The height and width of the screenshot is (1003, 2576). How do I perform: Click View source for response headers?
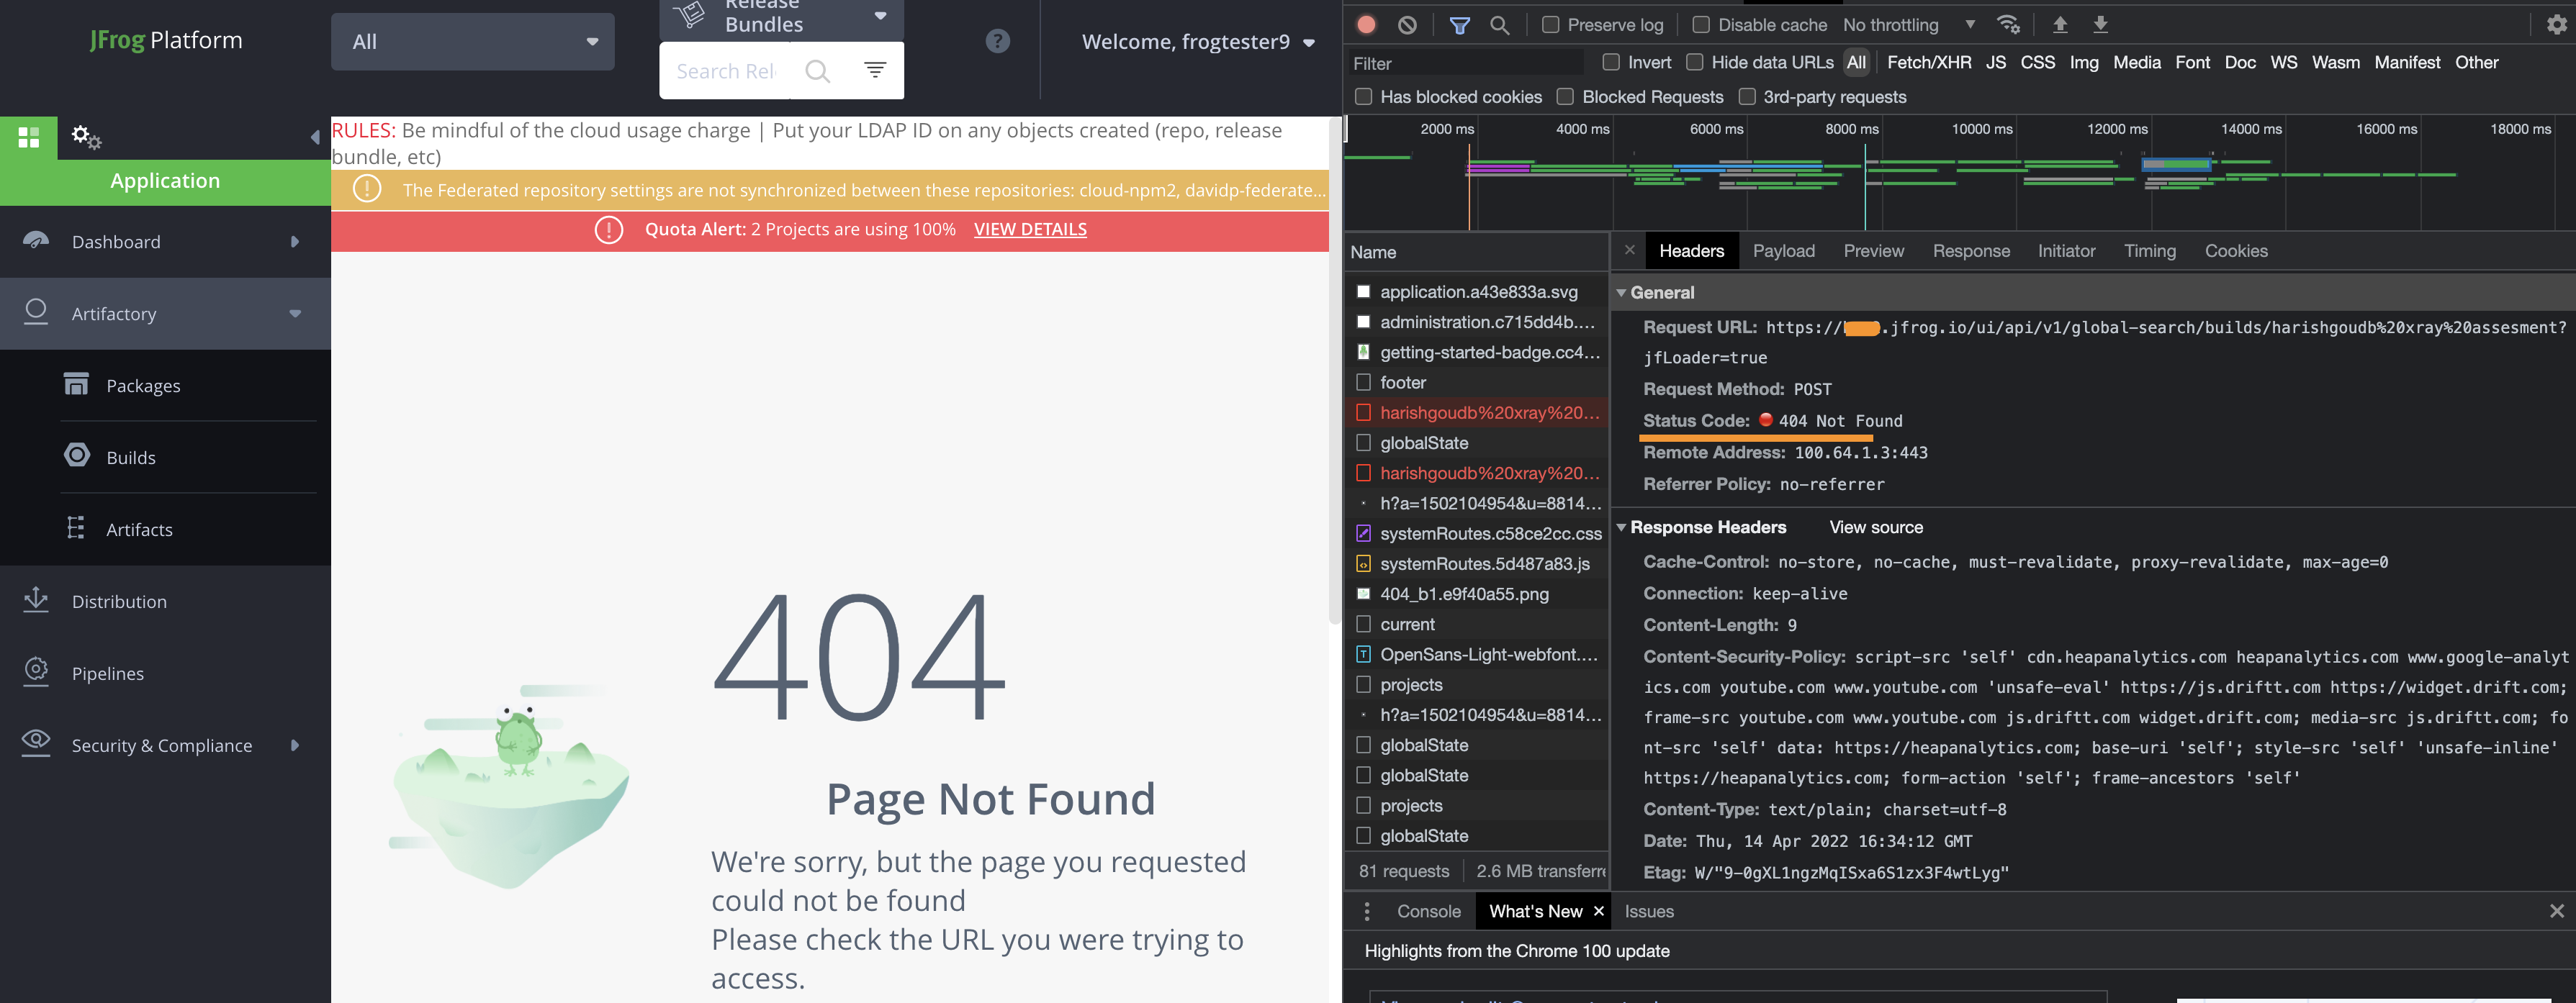[1875, 527]
